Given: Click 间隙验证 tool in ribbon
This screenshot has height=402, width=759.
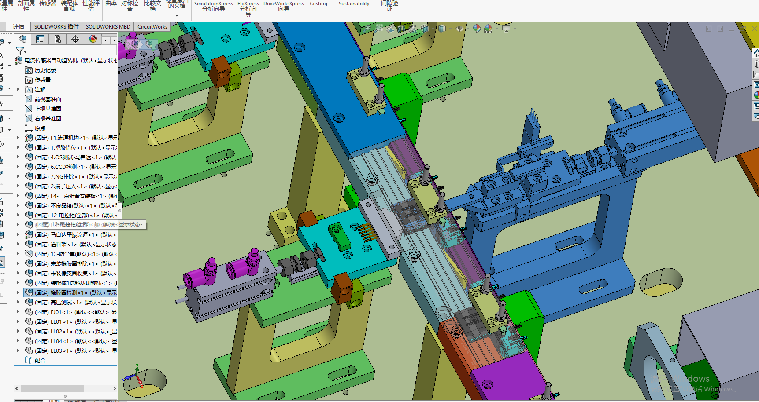Looking at the screenshot, I should [x=389, y=6].
